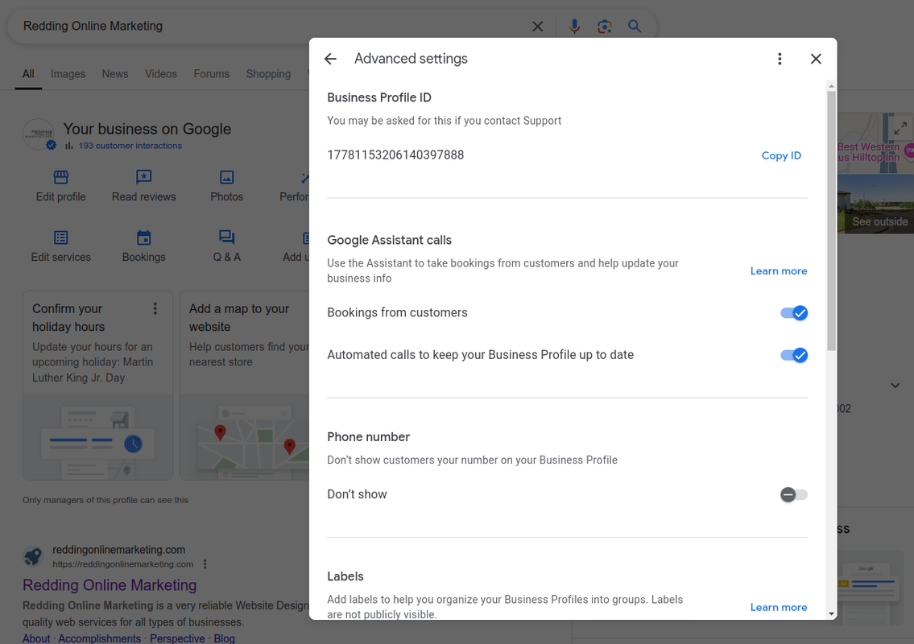914x644 pixels.
Task: Go back using the arrow in Advanced settings
Action: [330, 59]
